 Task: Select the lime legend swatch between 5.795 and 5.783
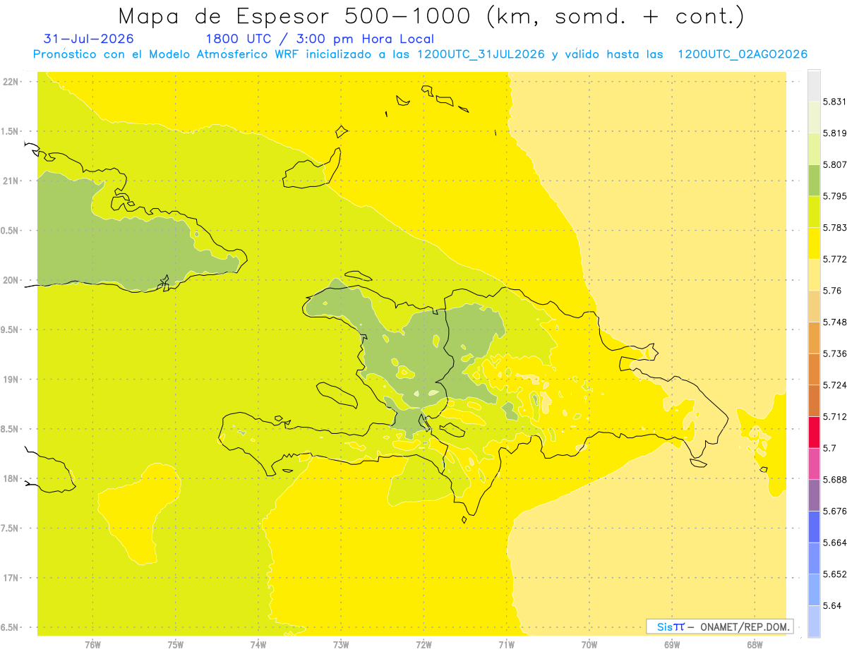(814, 212)
